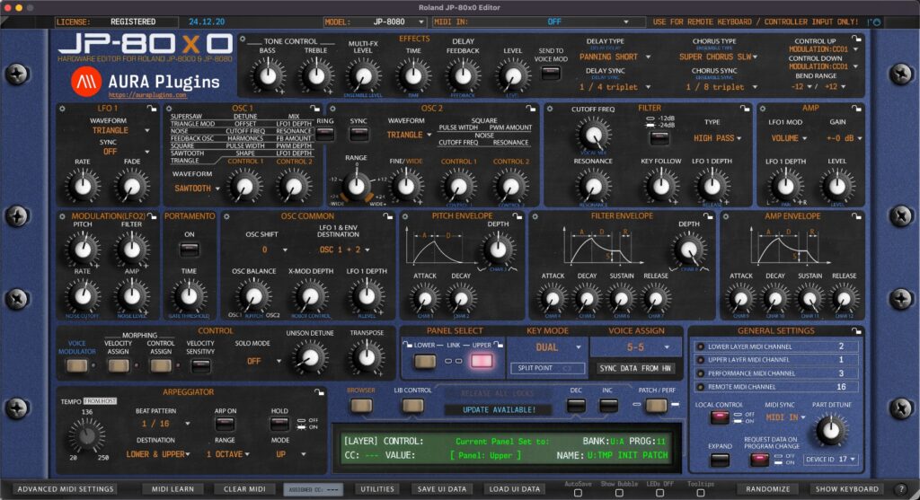
Task: Toggle the Local Control switch
Action: point(720,417)
